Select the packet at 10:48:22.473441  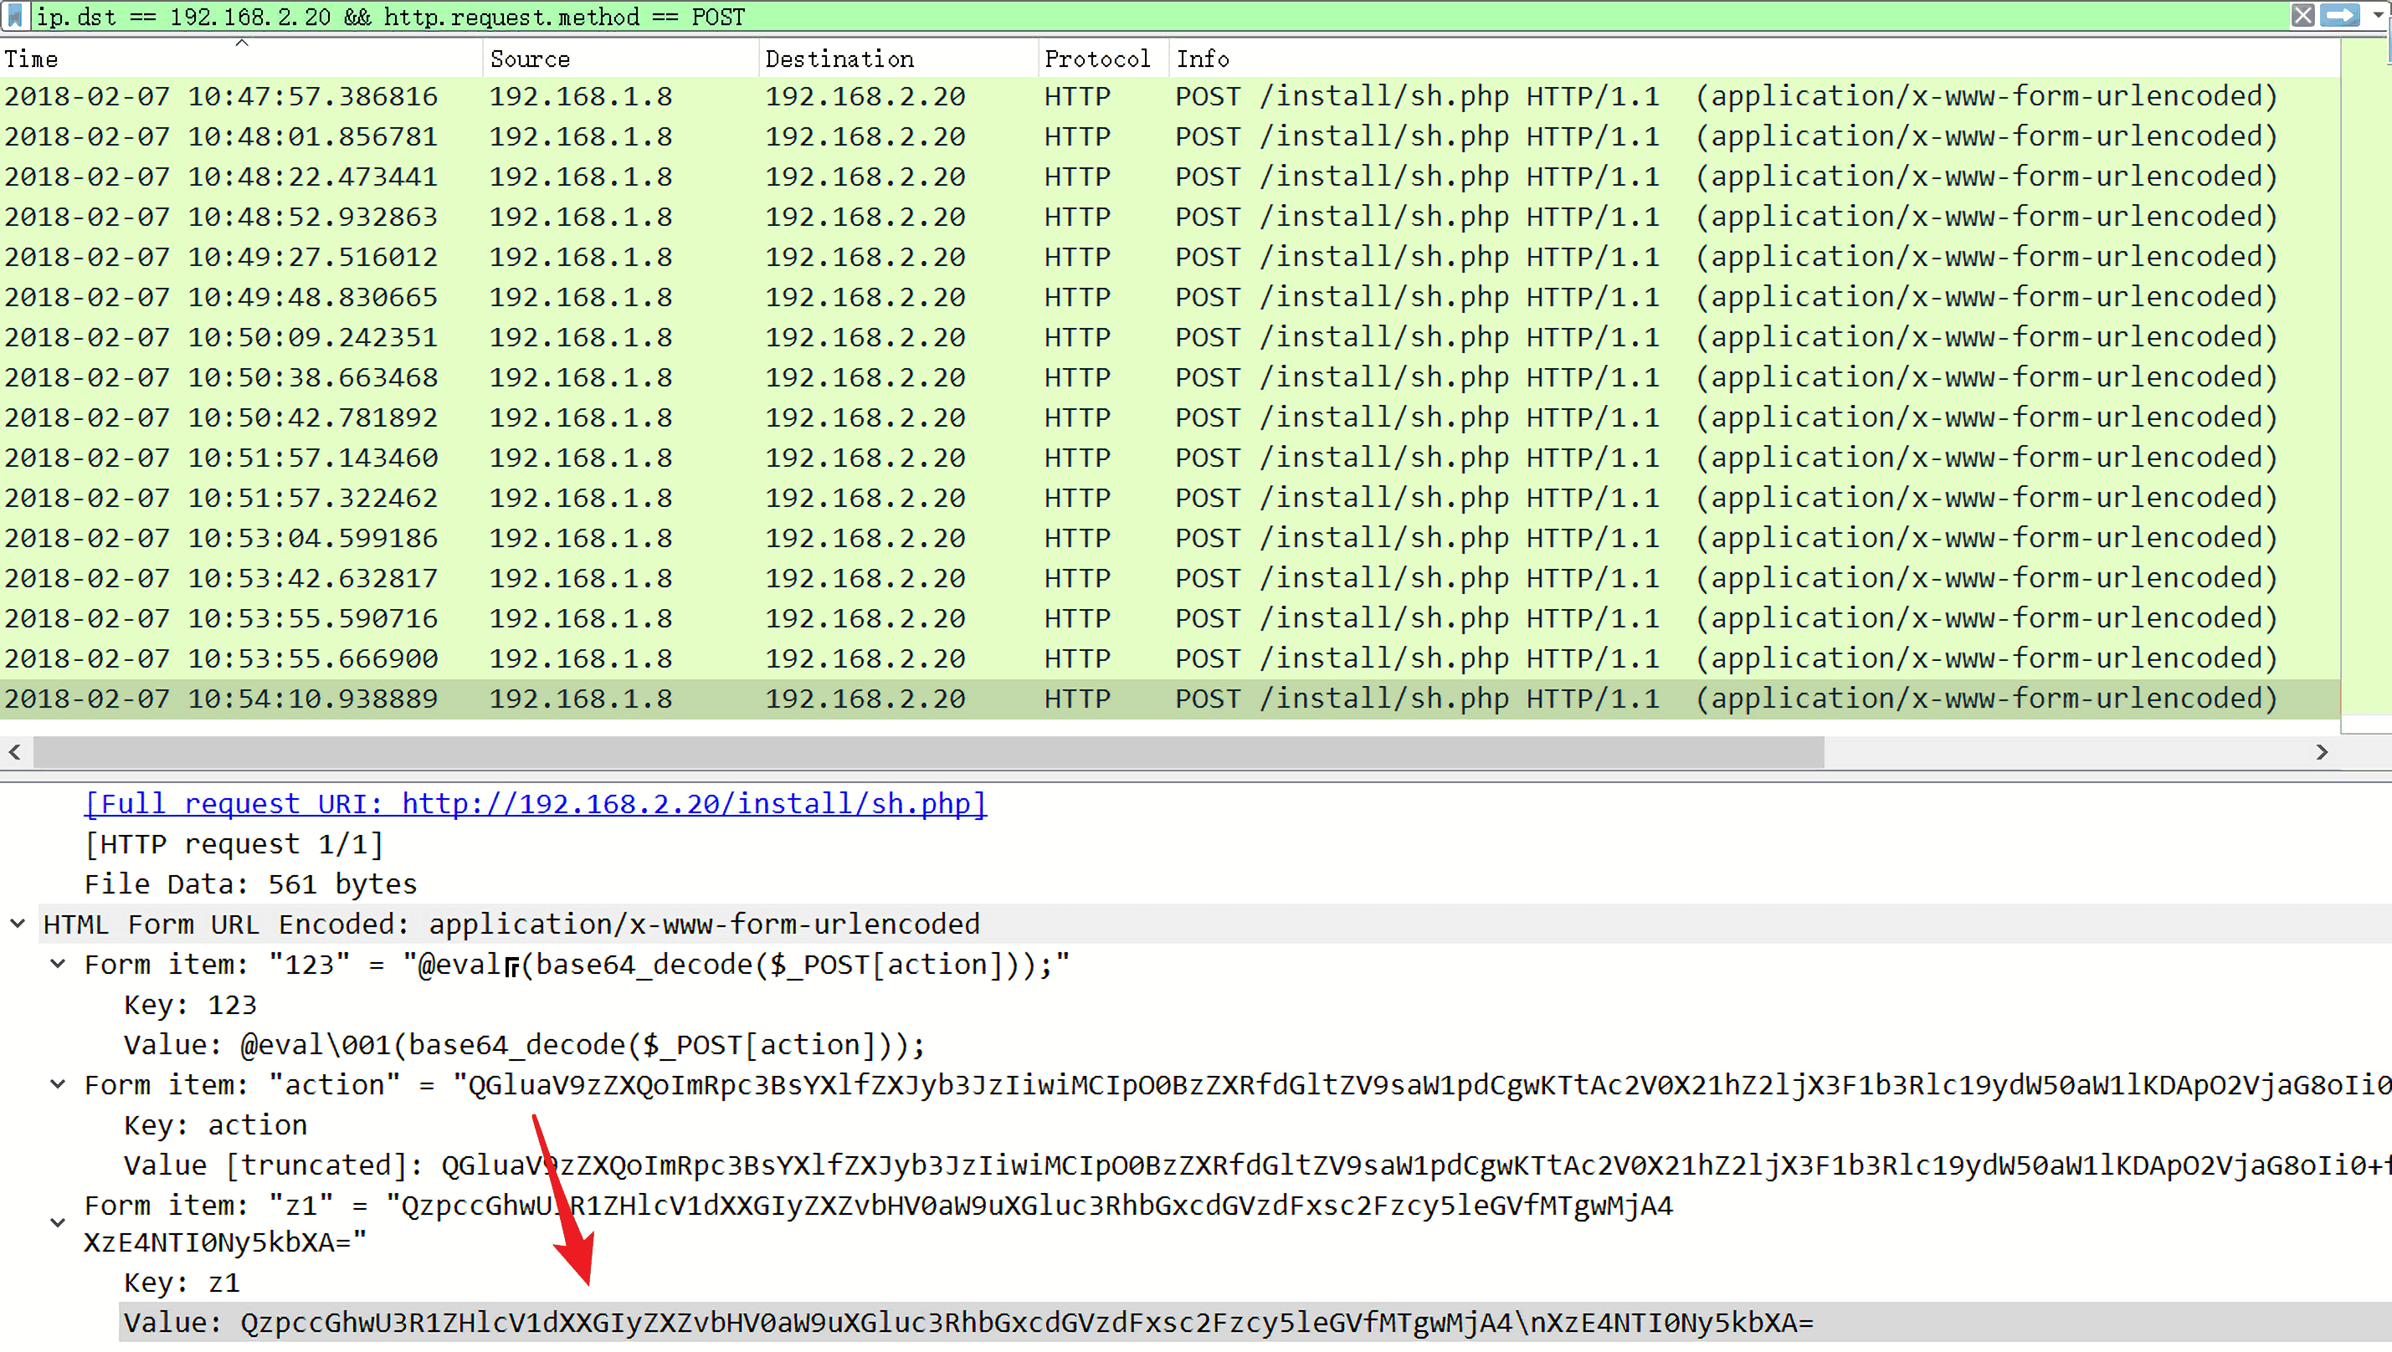click(1170, 177)
